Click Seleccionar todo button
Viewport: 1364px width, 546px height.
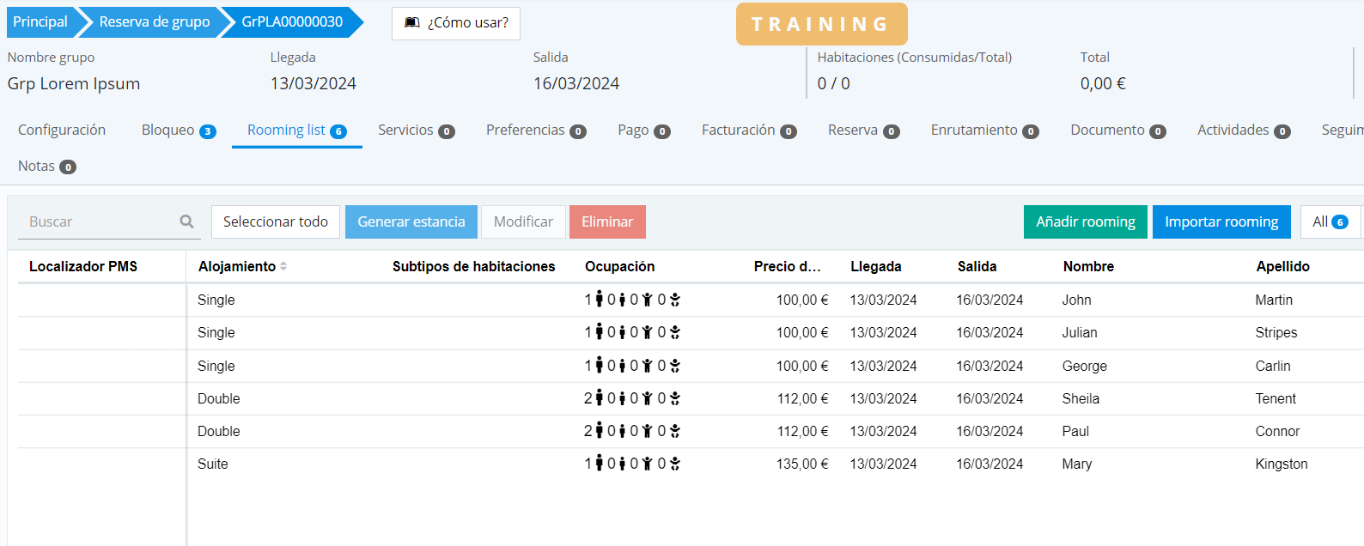coord(275,221)
